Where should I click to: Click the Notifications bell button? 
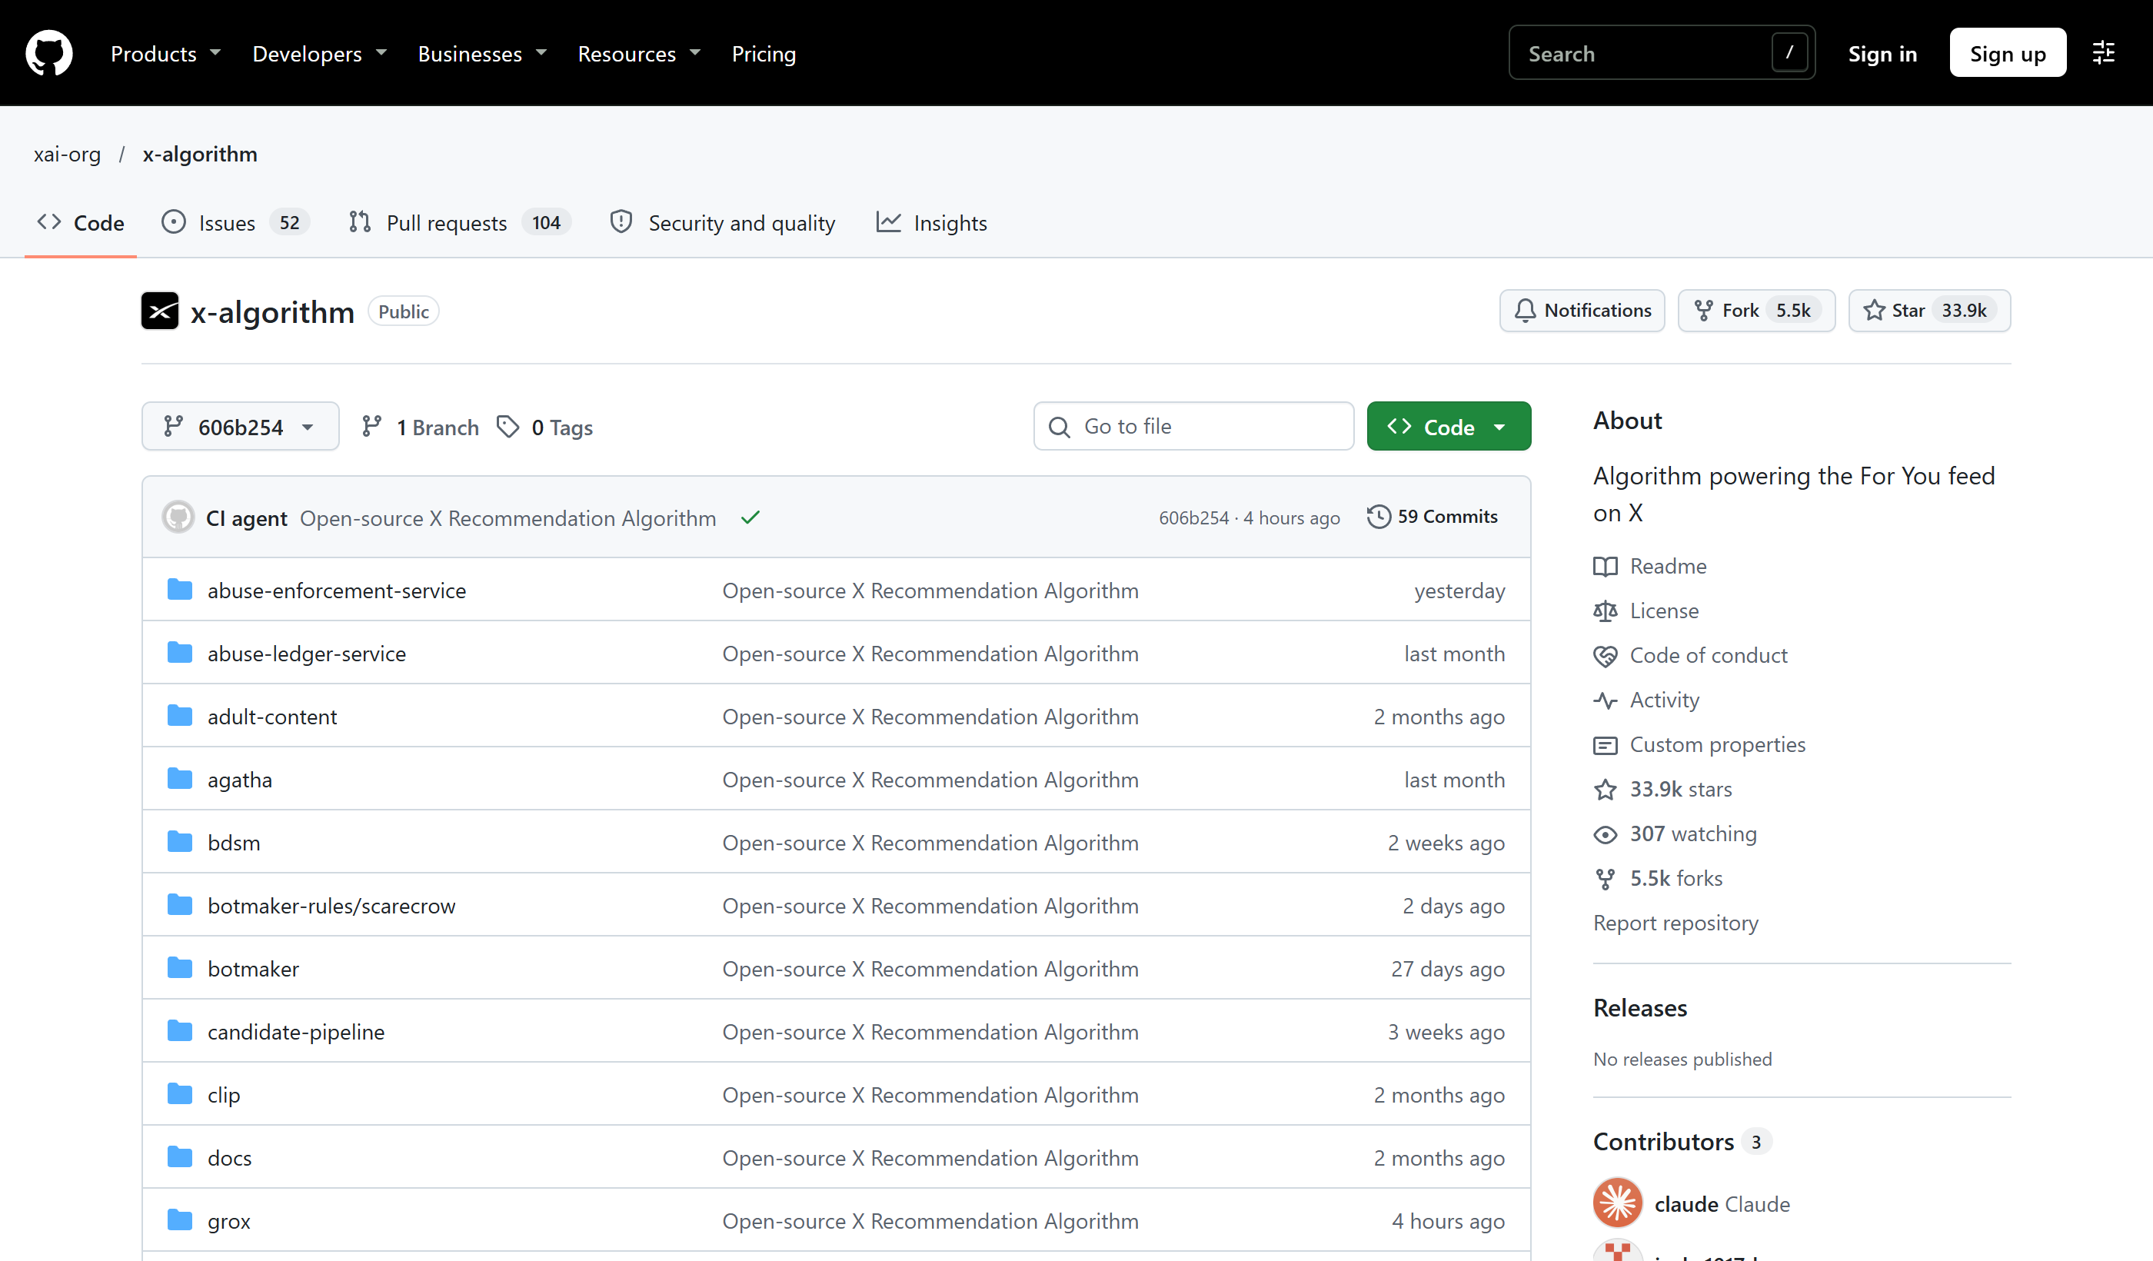click(x=1582, y=310)
